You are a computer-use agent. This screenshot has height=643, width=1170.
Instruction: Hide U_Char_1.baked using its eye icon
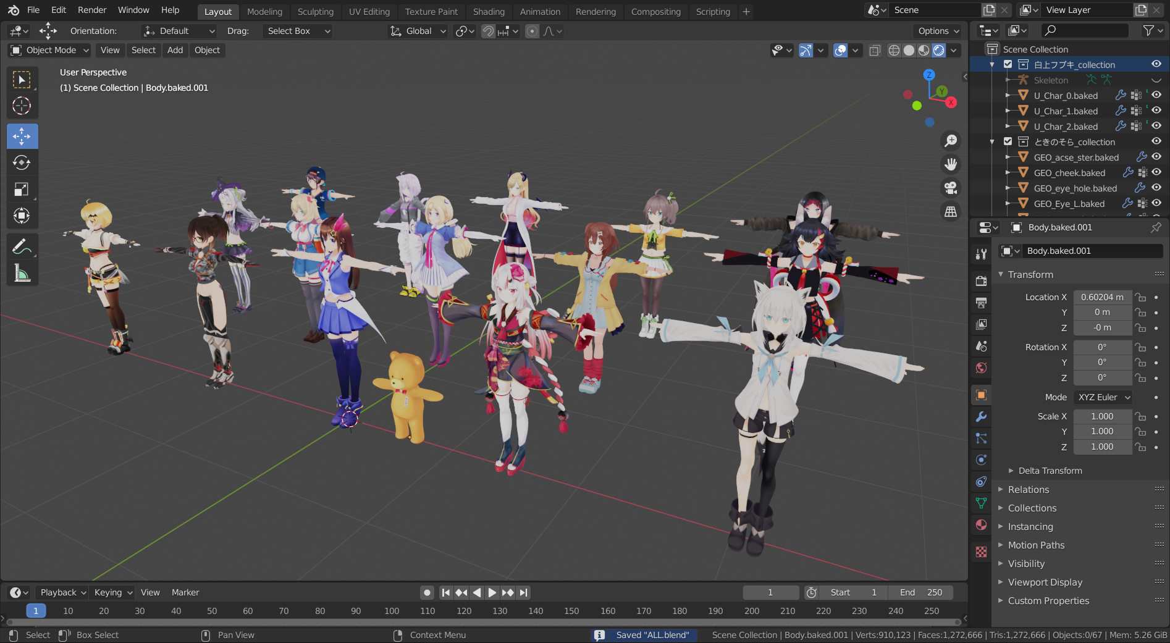coord(1156,110)
